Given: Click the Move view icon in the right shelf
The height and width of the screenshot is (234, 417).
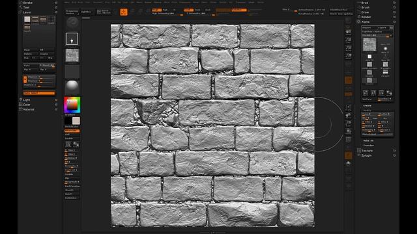Looking at the screenshot, I should pos(349,116).
